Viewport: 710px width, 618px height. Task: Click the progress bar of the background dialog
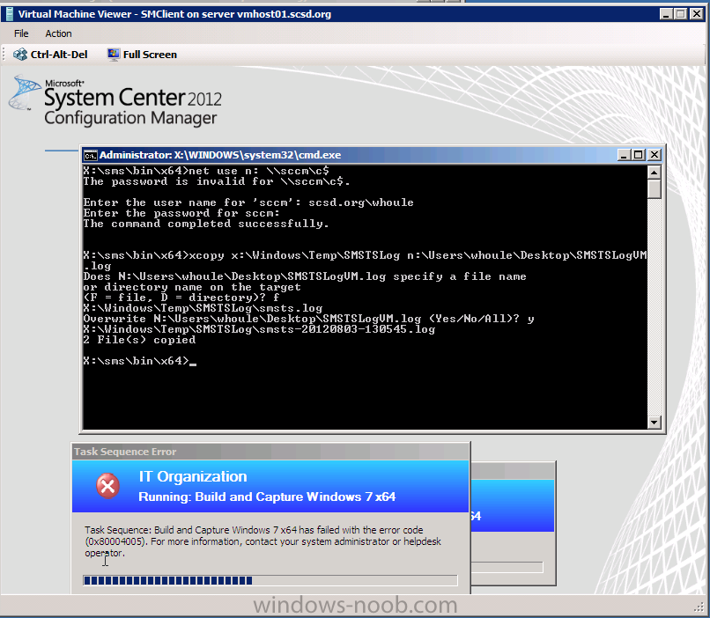pos(507,567)
